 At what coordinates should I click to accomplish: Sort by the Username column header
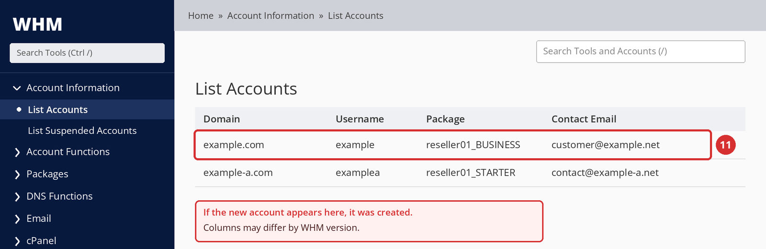[x=360, y=119]
